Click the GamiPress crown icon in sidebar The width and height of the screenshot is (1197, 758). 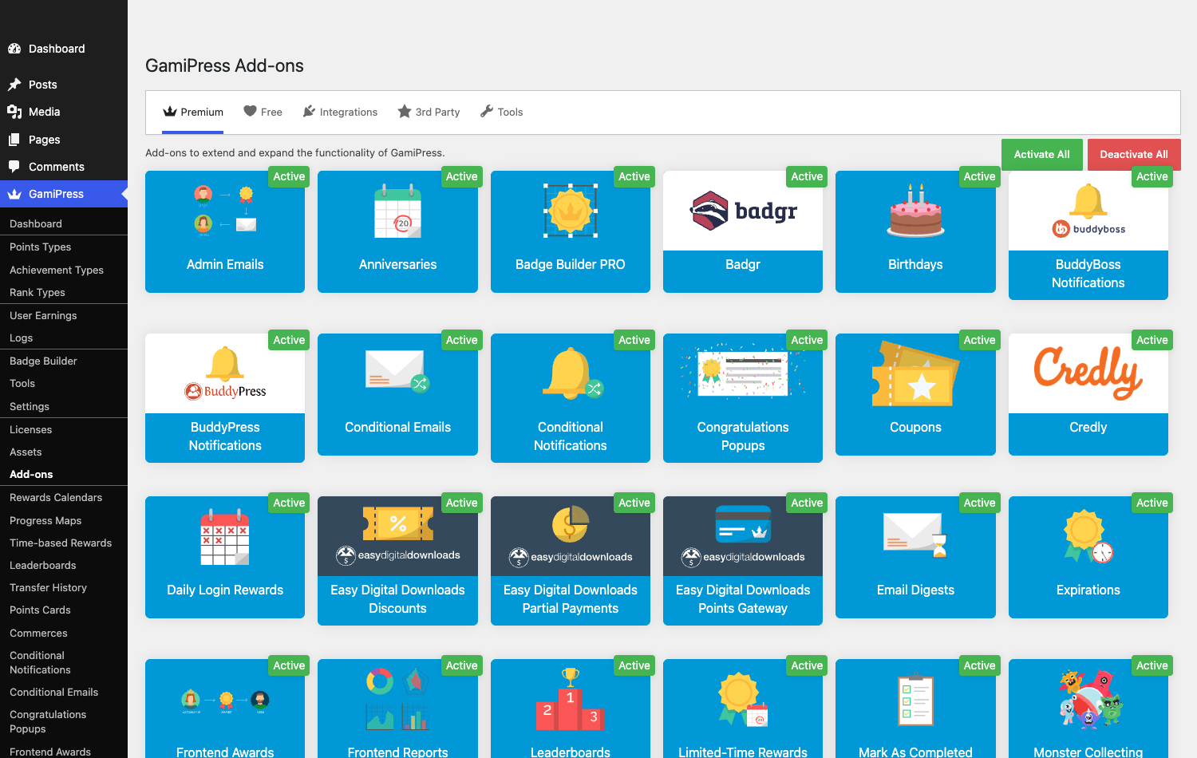(x=14, y=194)
